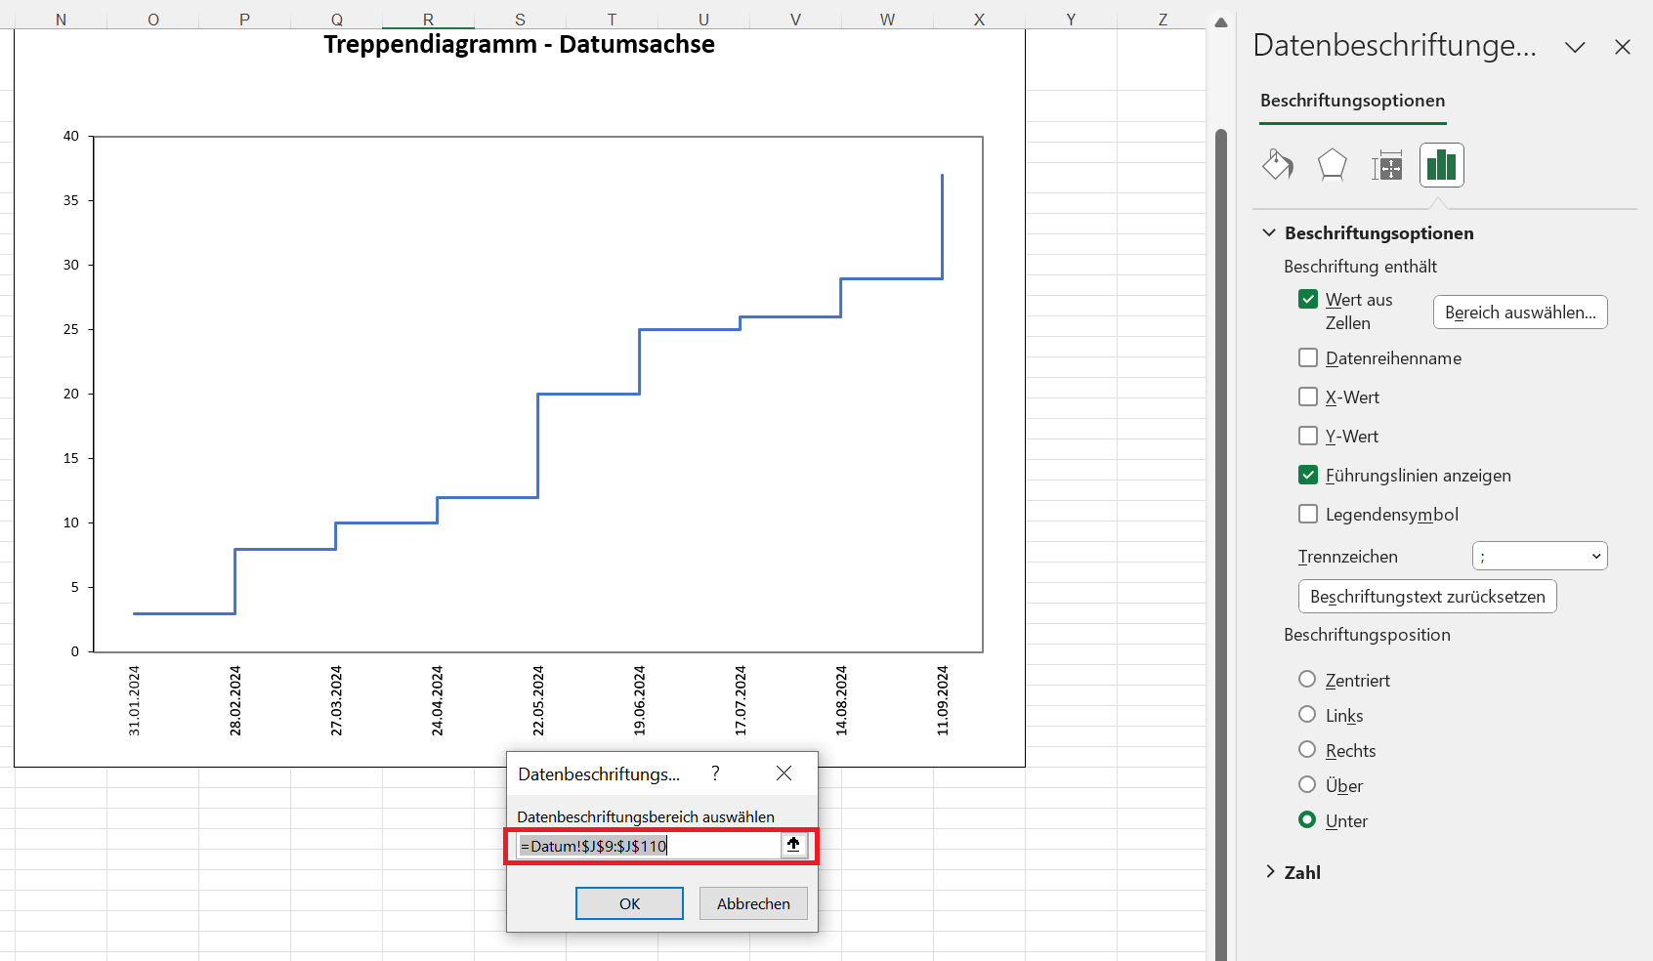Image resolution: width=1653 pixels, height=961 pixels.
Task: Click the axis date label 11.09.2024
Action: 943,700
